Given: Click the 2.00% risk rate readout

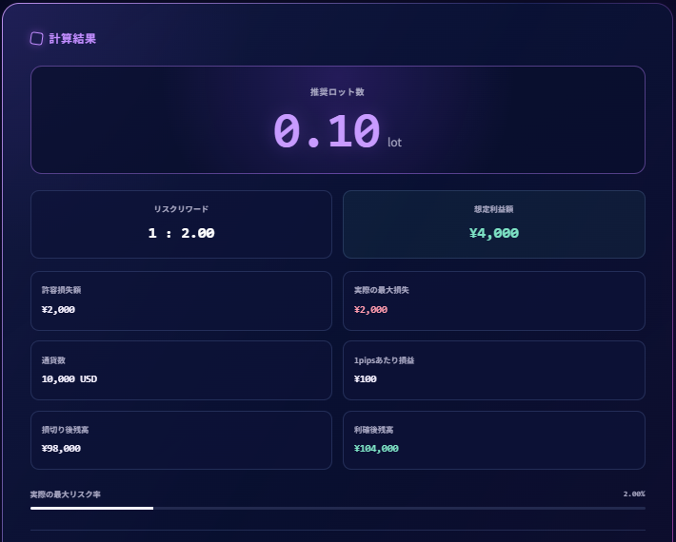Looking at the screenshot, I should [x=634, y=494].
